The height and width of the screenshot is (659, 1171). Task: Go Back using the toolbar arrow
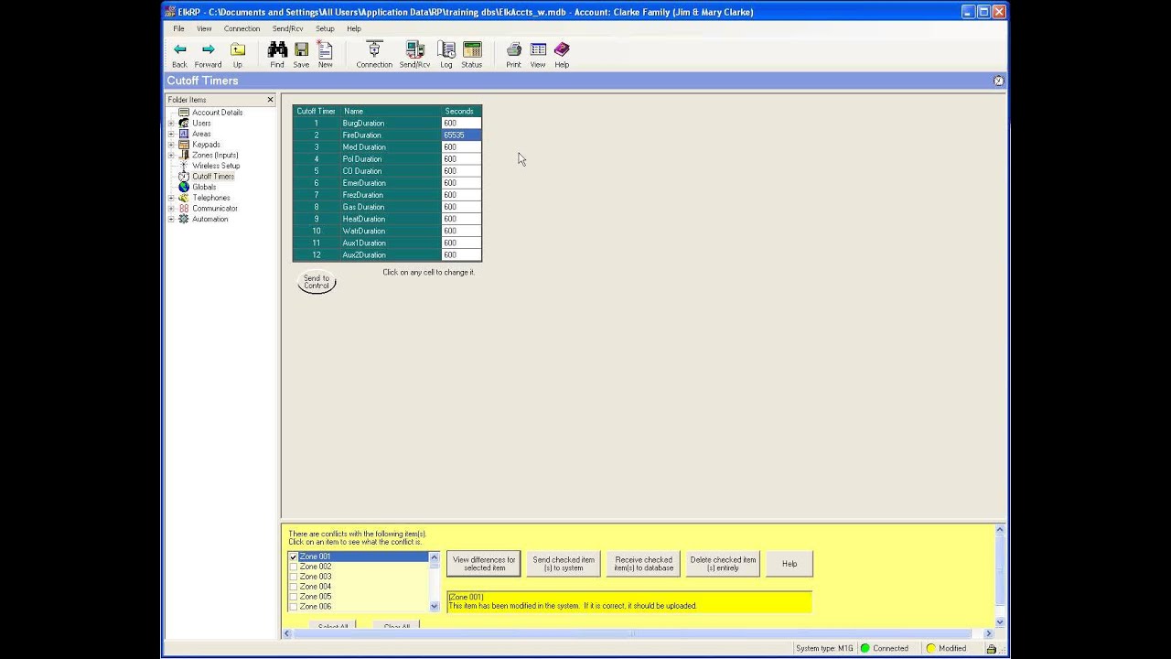point(179,55)
